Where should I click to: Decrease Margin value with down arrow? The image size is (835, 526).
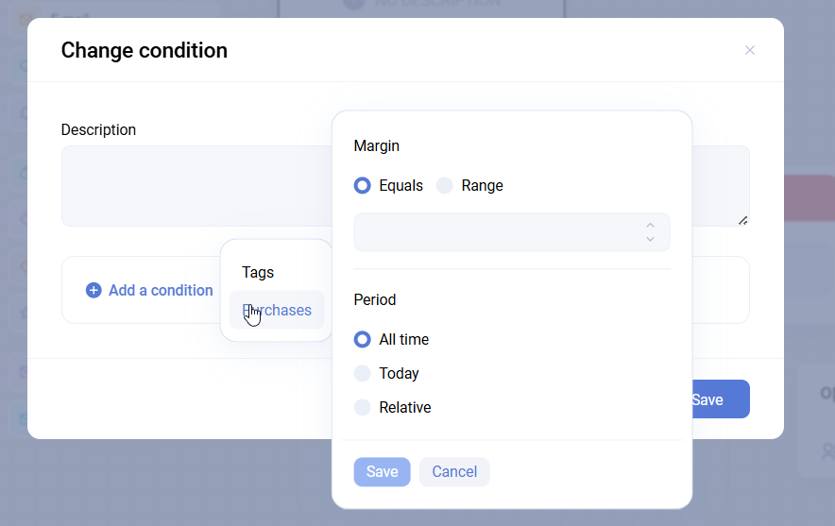[x=650, y=239]
